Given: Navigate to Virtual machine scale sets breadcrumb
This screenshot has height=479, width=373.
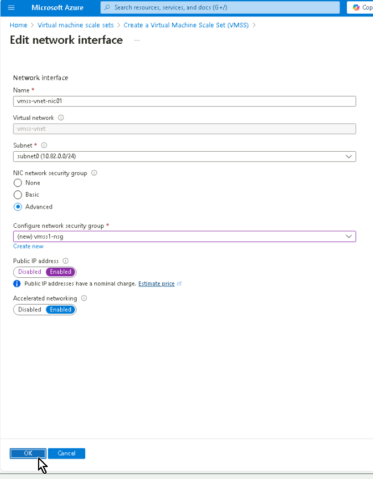Looking at the screenshot, I should 76,25.
